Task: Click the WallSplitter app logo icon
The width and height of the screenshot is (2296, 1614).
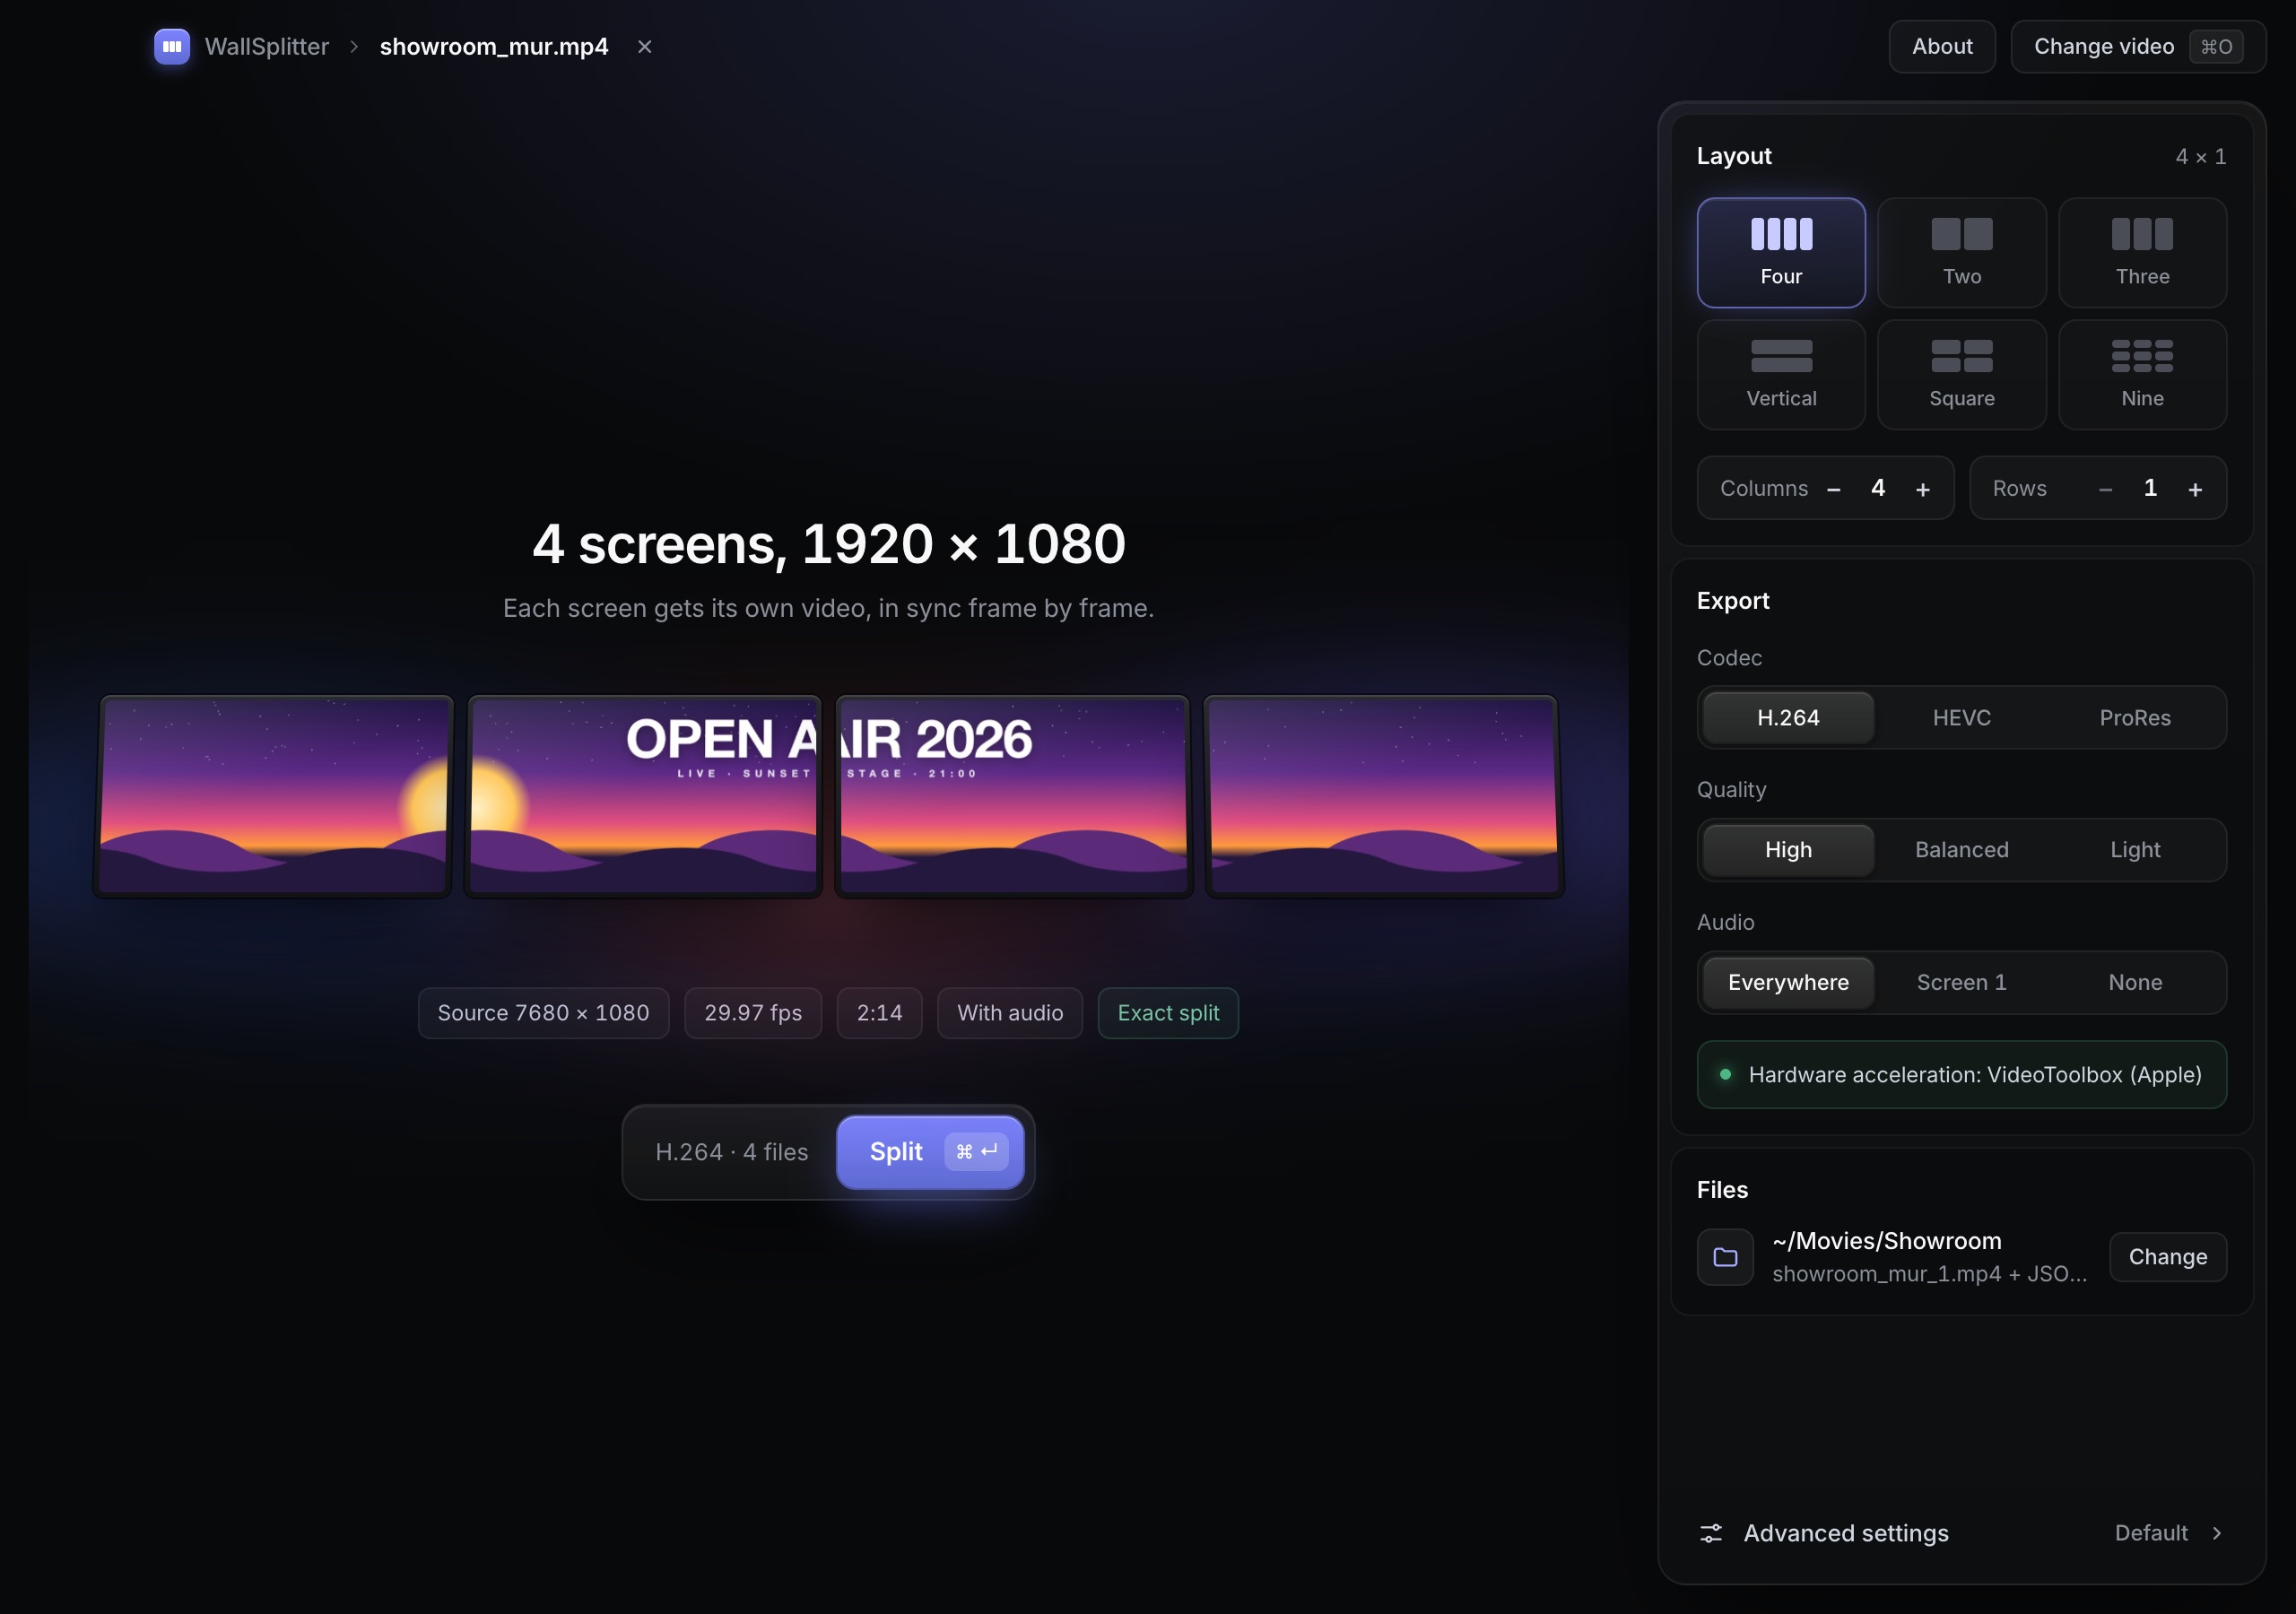Action: (172, 46)
